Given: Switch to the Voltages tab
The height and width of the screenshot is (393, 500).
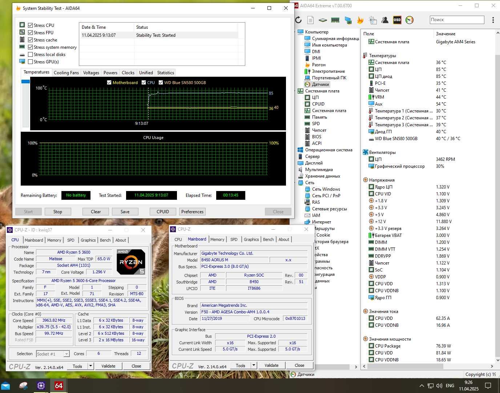Looking at the screenshot, I should click(91, 73).
